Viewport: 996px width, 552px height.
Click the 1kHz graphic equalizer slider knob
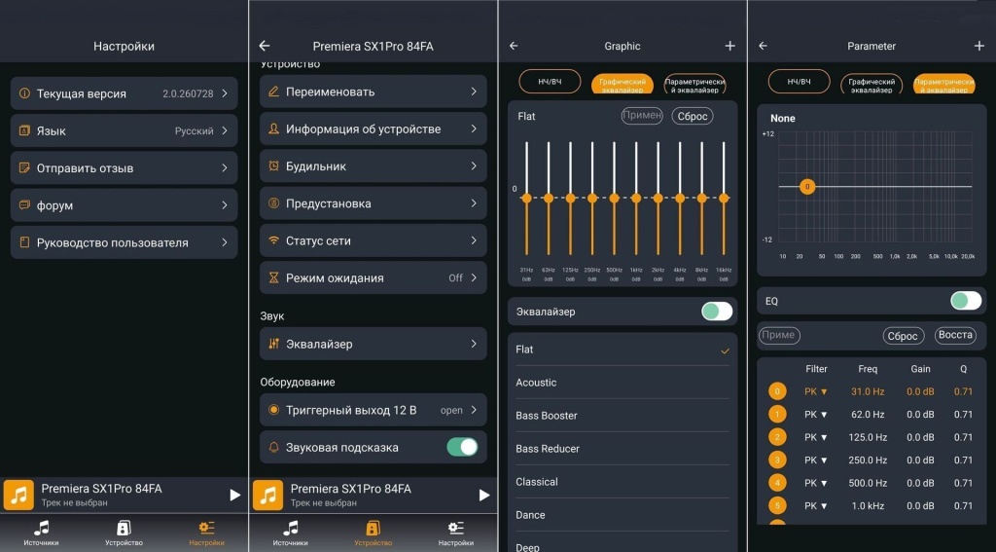click(636, 199)
